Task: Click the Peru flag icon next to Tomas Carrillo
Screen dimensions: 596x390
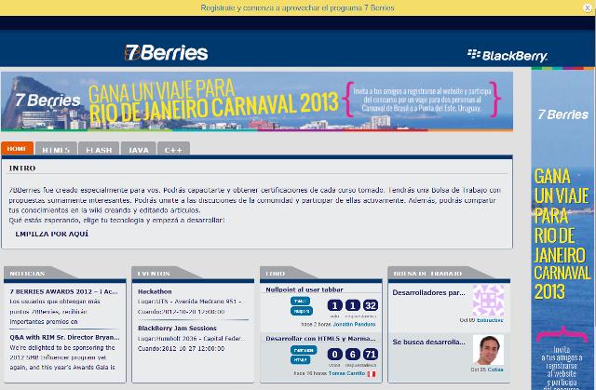Action: coord(372,373)
